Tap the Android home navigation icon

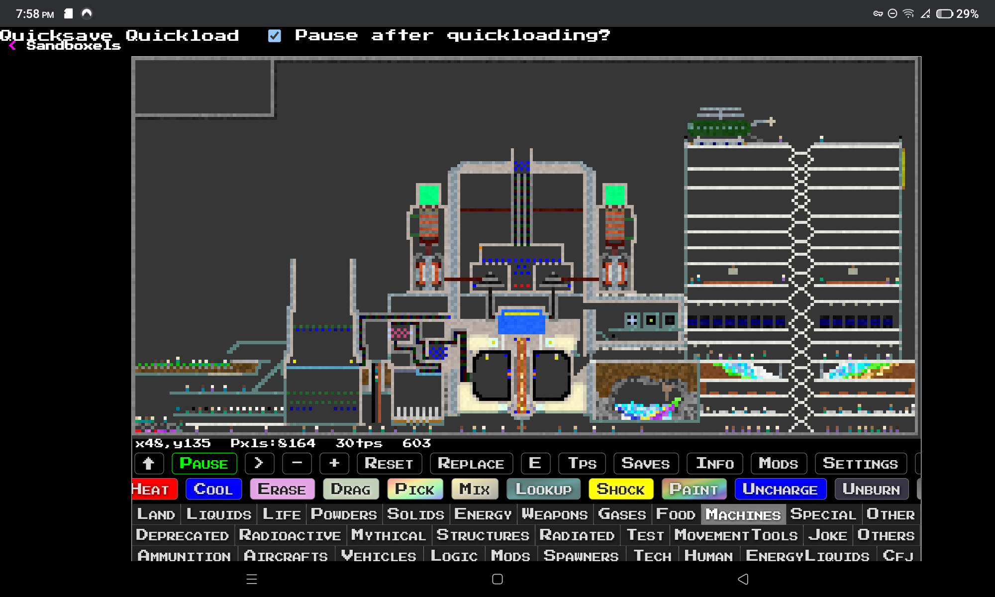pyautogui.click(x=497, y=579)
